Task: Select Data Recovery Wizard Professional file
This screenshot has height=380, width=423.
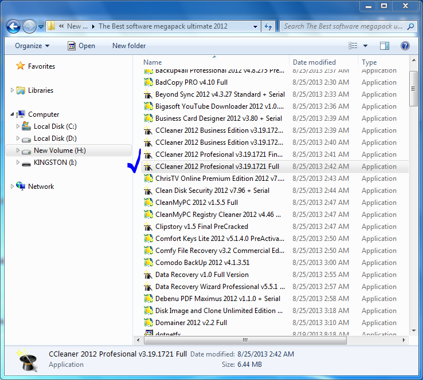Action: pyautogui.click(x=220, y=287)
